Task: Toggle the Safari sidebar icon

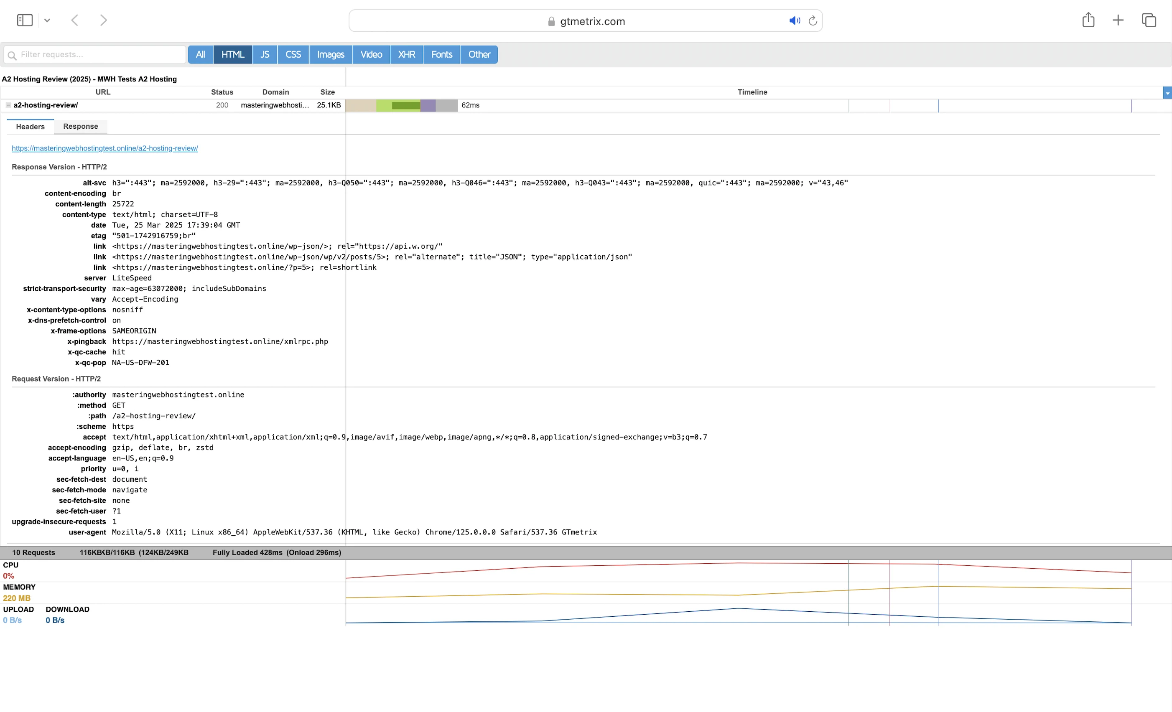Action: [x=25, y=20]
